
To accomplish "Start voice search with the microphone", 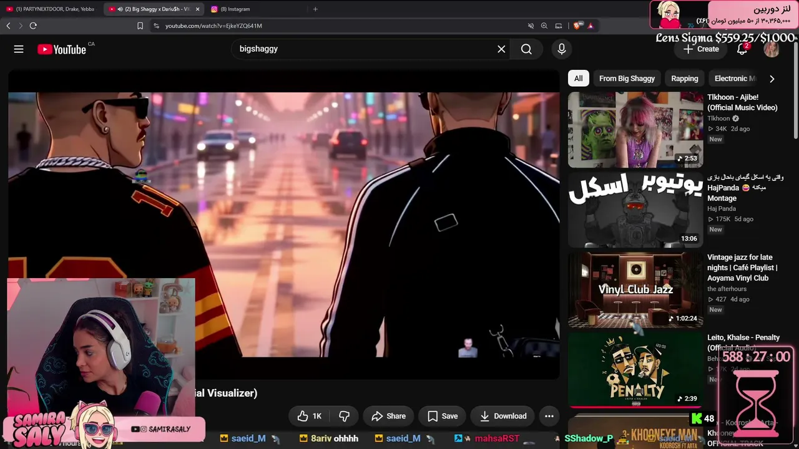I will (x=562, y=49).
